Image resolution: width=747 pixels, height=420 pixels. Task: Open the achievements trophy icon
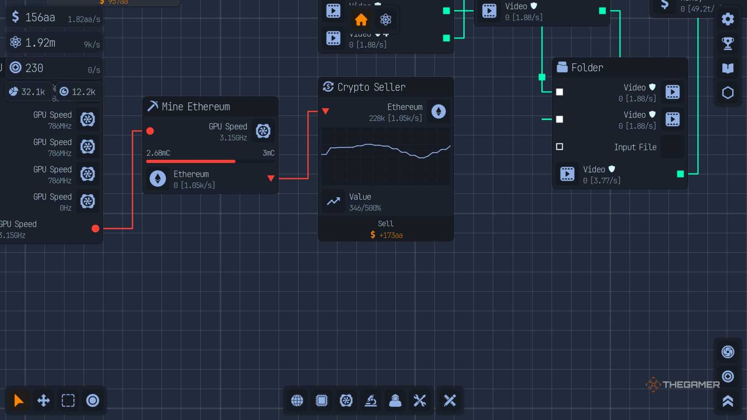[x=728, y=43]
